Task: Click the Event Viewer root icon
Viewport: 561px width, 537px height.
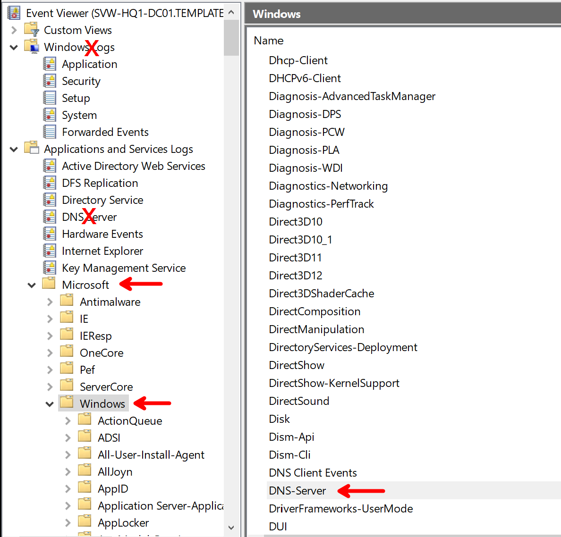Action: 14,13
